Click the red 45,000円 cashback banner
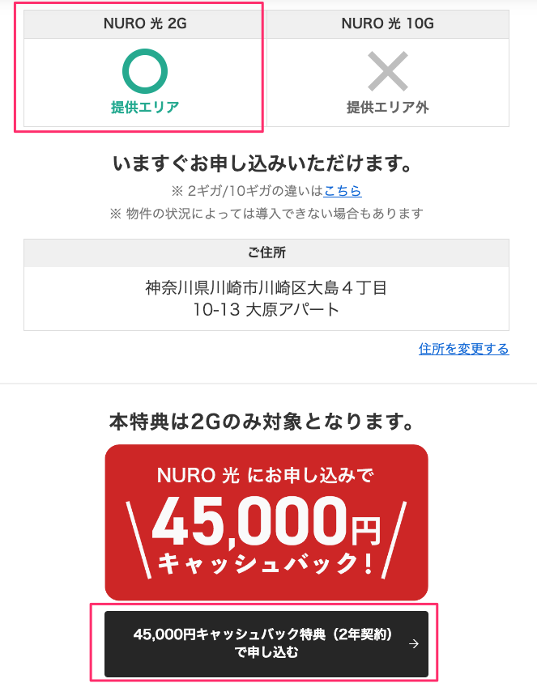Image resolution: width=537 pixels, height=683 pixels. pos(266,522)
